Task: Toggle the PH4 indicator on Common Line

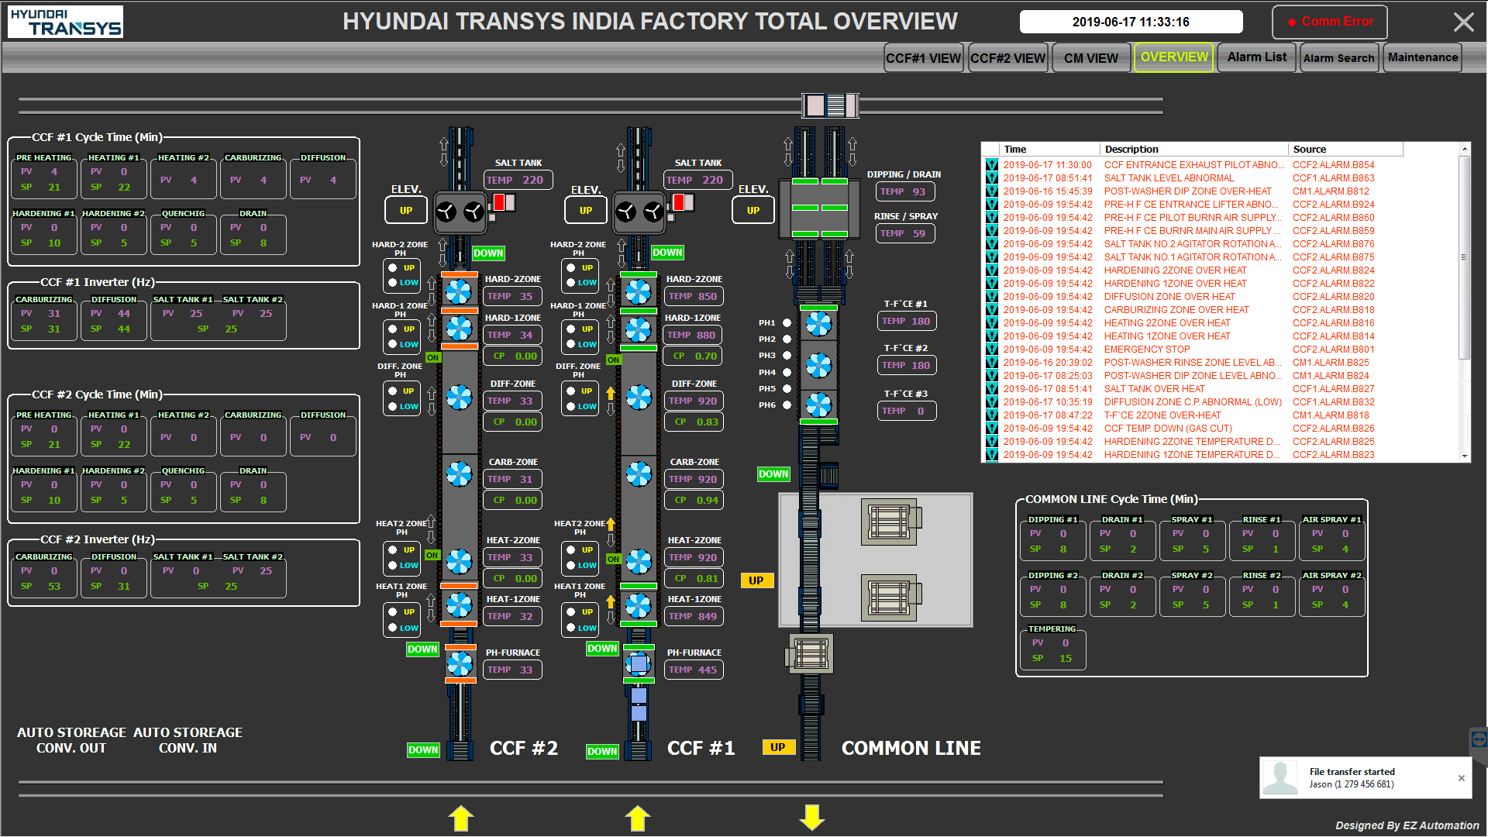Action: pyautogui.click(x=787, y=373)
